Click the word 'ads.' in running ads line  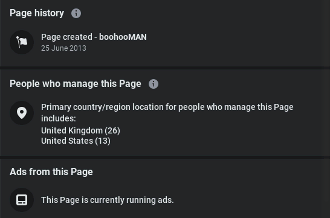[166, 200]
